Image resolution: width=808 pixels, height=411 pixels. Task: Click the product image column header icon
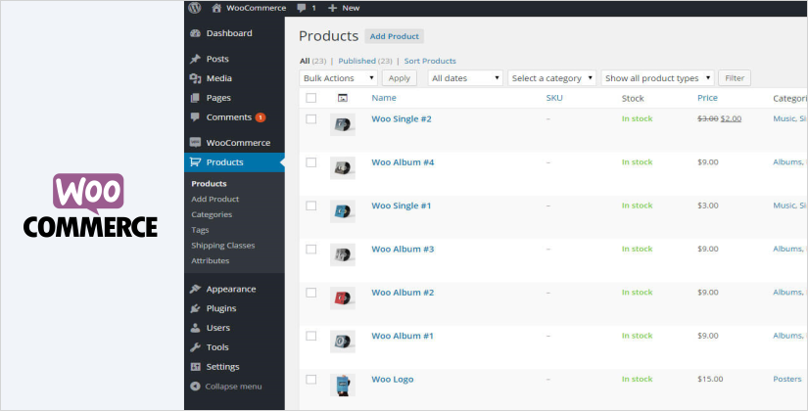click(342, 98)
